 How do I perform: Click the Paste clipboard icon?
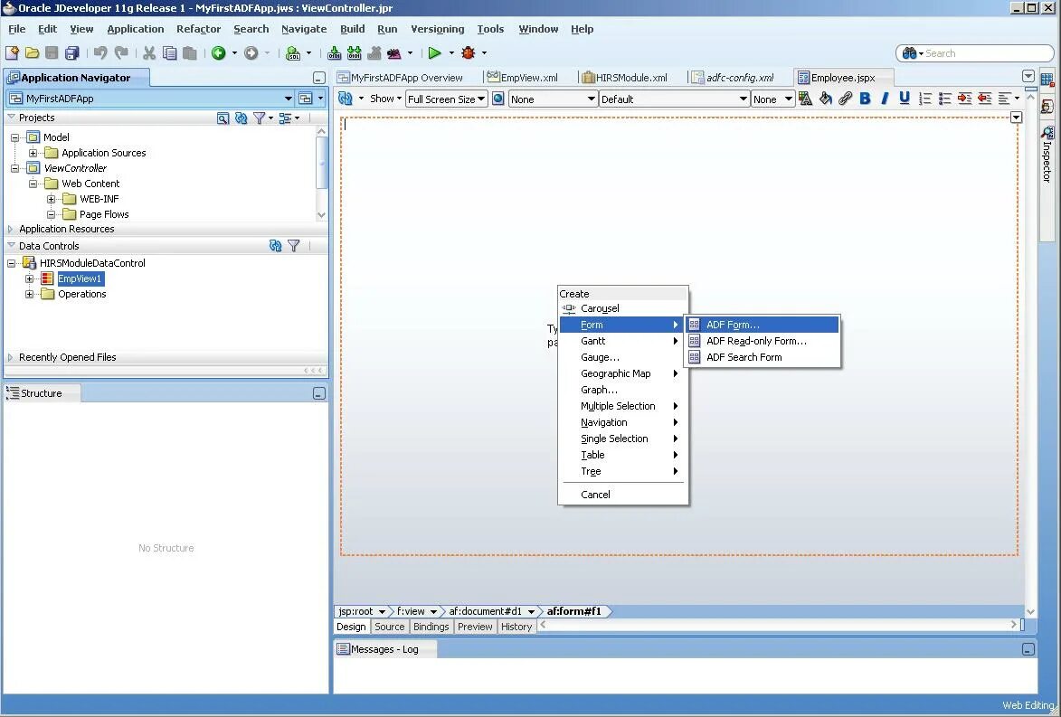click(190, 52)
